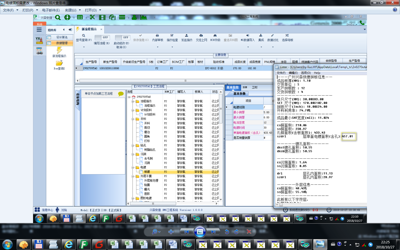Delete the photo with red X icon
400x250 pixels.
point(249,232)
